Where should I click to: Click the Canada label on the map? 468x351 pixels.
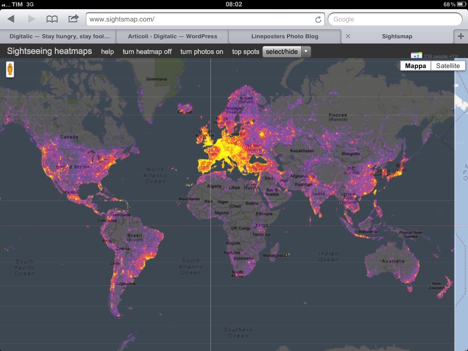point(69,137)
